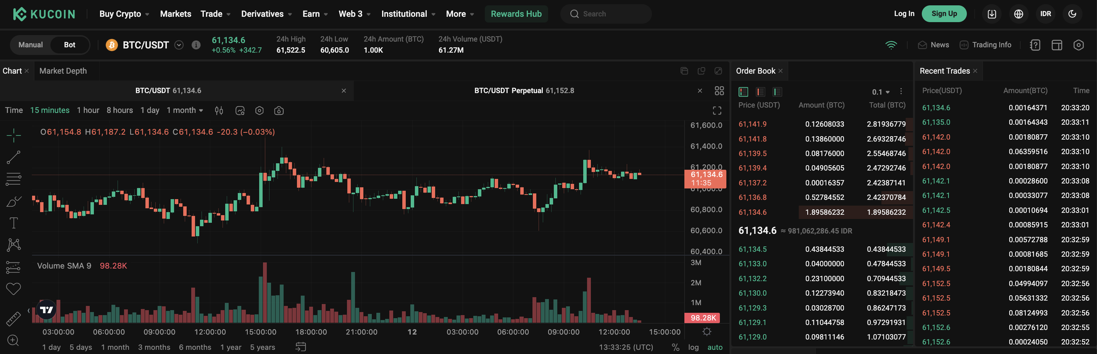1097x354 pixels.
Task: Open the prediction and measurement tools
Action: [14, 267]
